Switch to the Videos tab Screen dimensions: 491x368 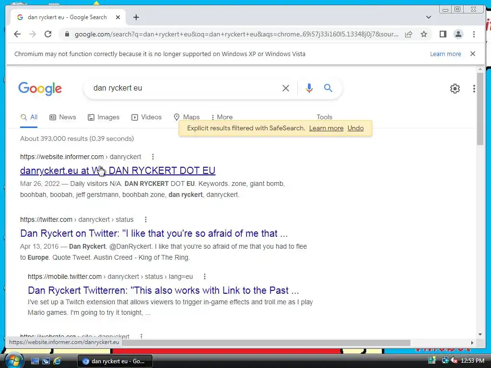(147, 117)
